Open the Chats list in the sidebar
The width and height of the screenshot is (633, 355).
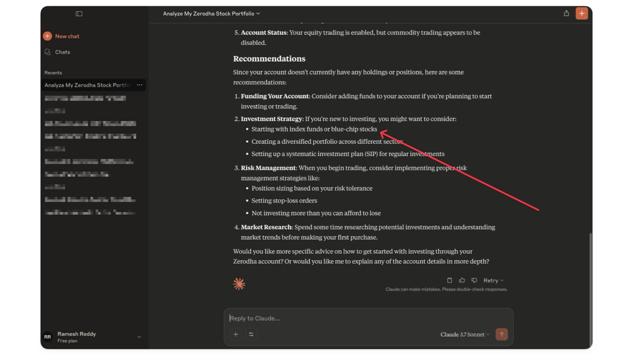tap(62, 52)
